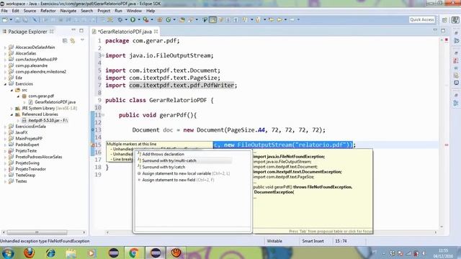The width and height of the screenshot is (461, 259).
Task: Select the JavaFX project
Action: pos(21,132)
